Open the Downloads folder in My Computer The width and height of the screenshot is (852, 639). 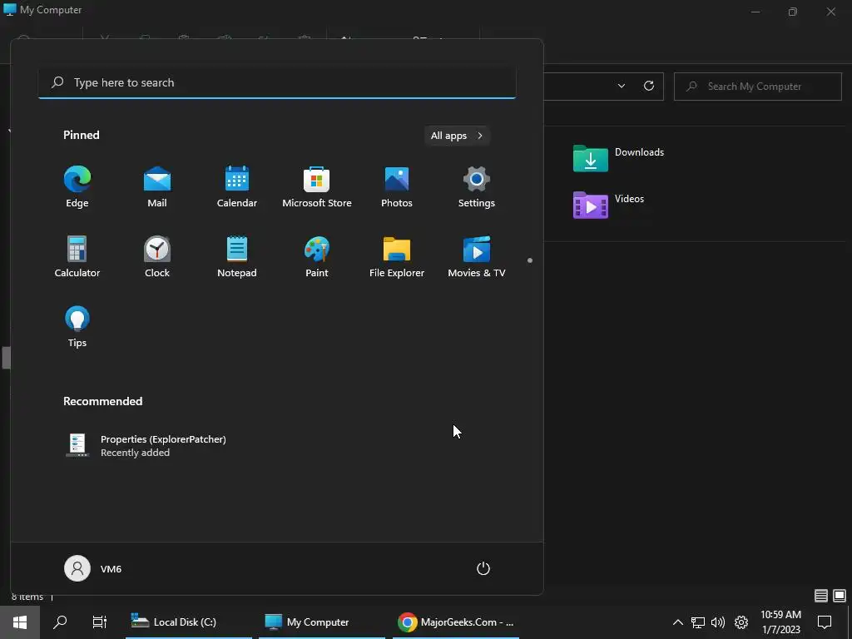tap(618, 158)
